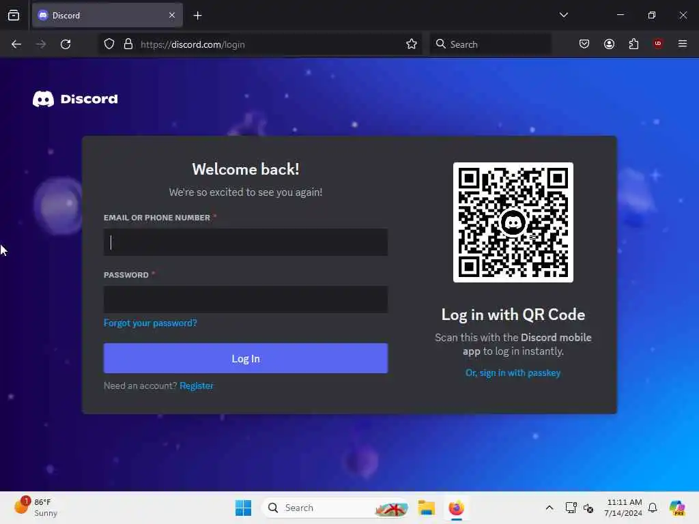The image size is (699, 524).
Task: Open the extensions puzzle icon
Action: click(x=633, y=44)
